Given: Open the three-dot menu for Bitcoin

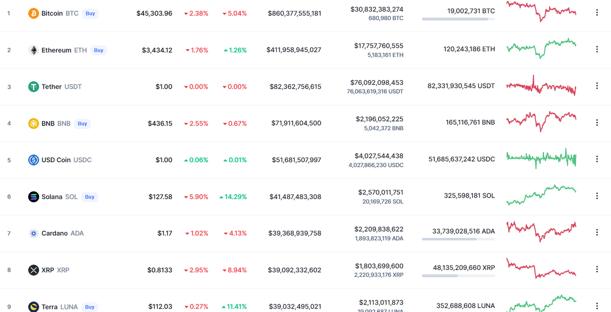Looking at the screenshot, I should pyautogui.click(x=597, y=12).
